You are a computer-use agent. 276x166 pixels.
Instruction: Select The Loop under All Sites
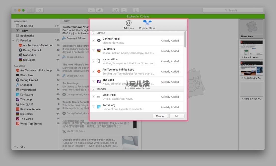[x=36, y=99]
